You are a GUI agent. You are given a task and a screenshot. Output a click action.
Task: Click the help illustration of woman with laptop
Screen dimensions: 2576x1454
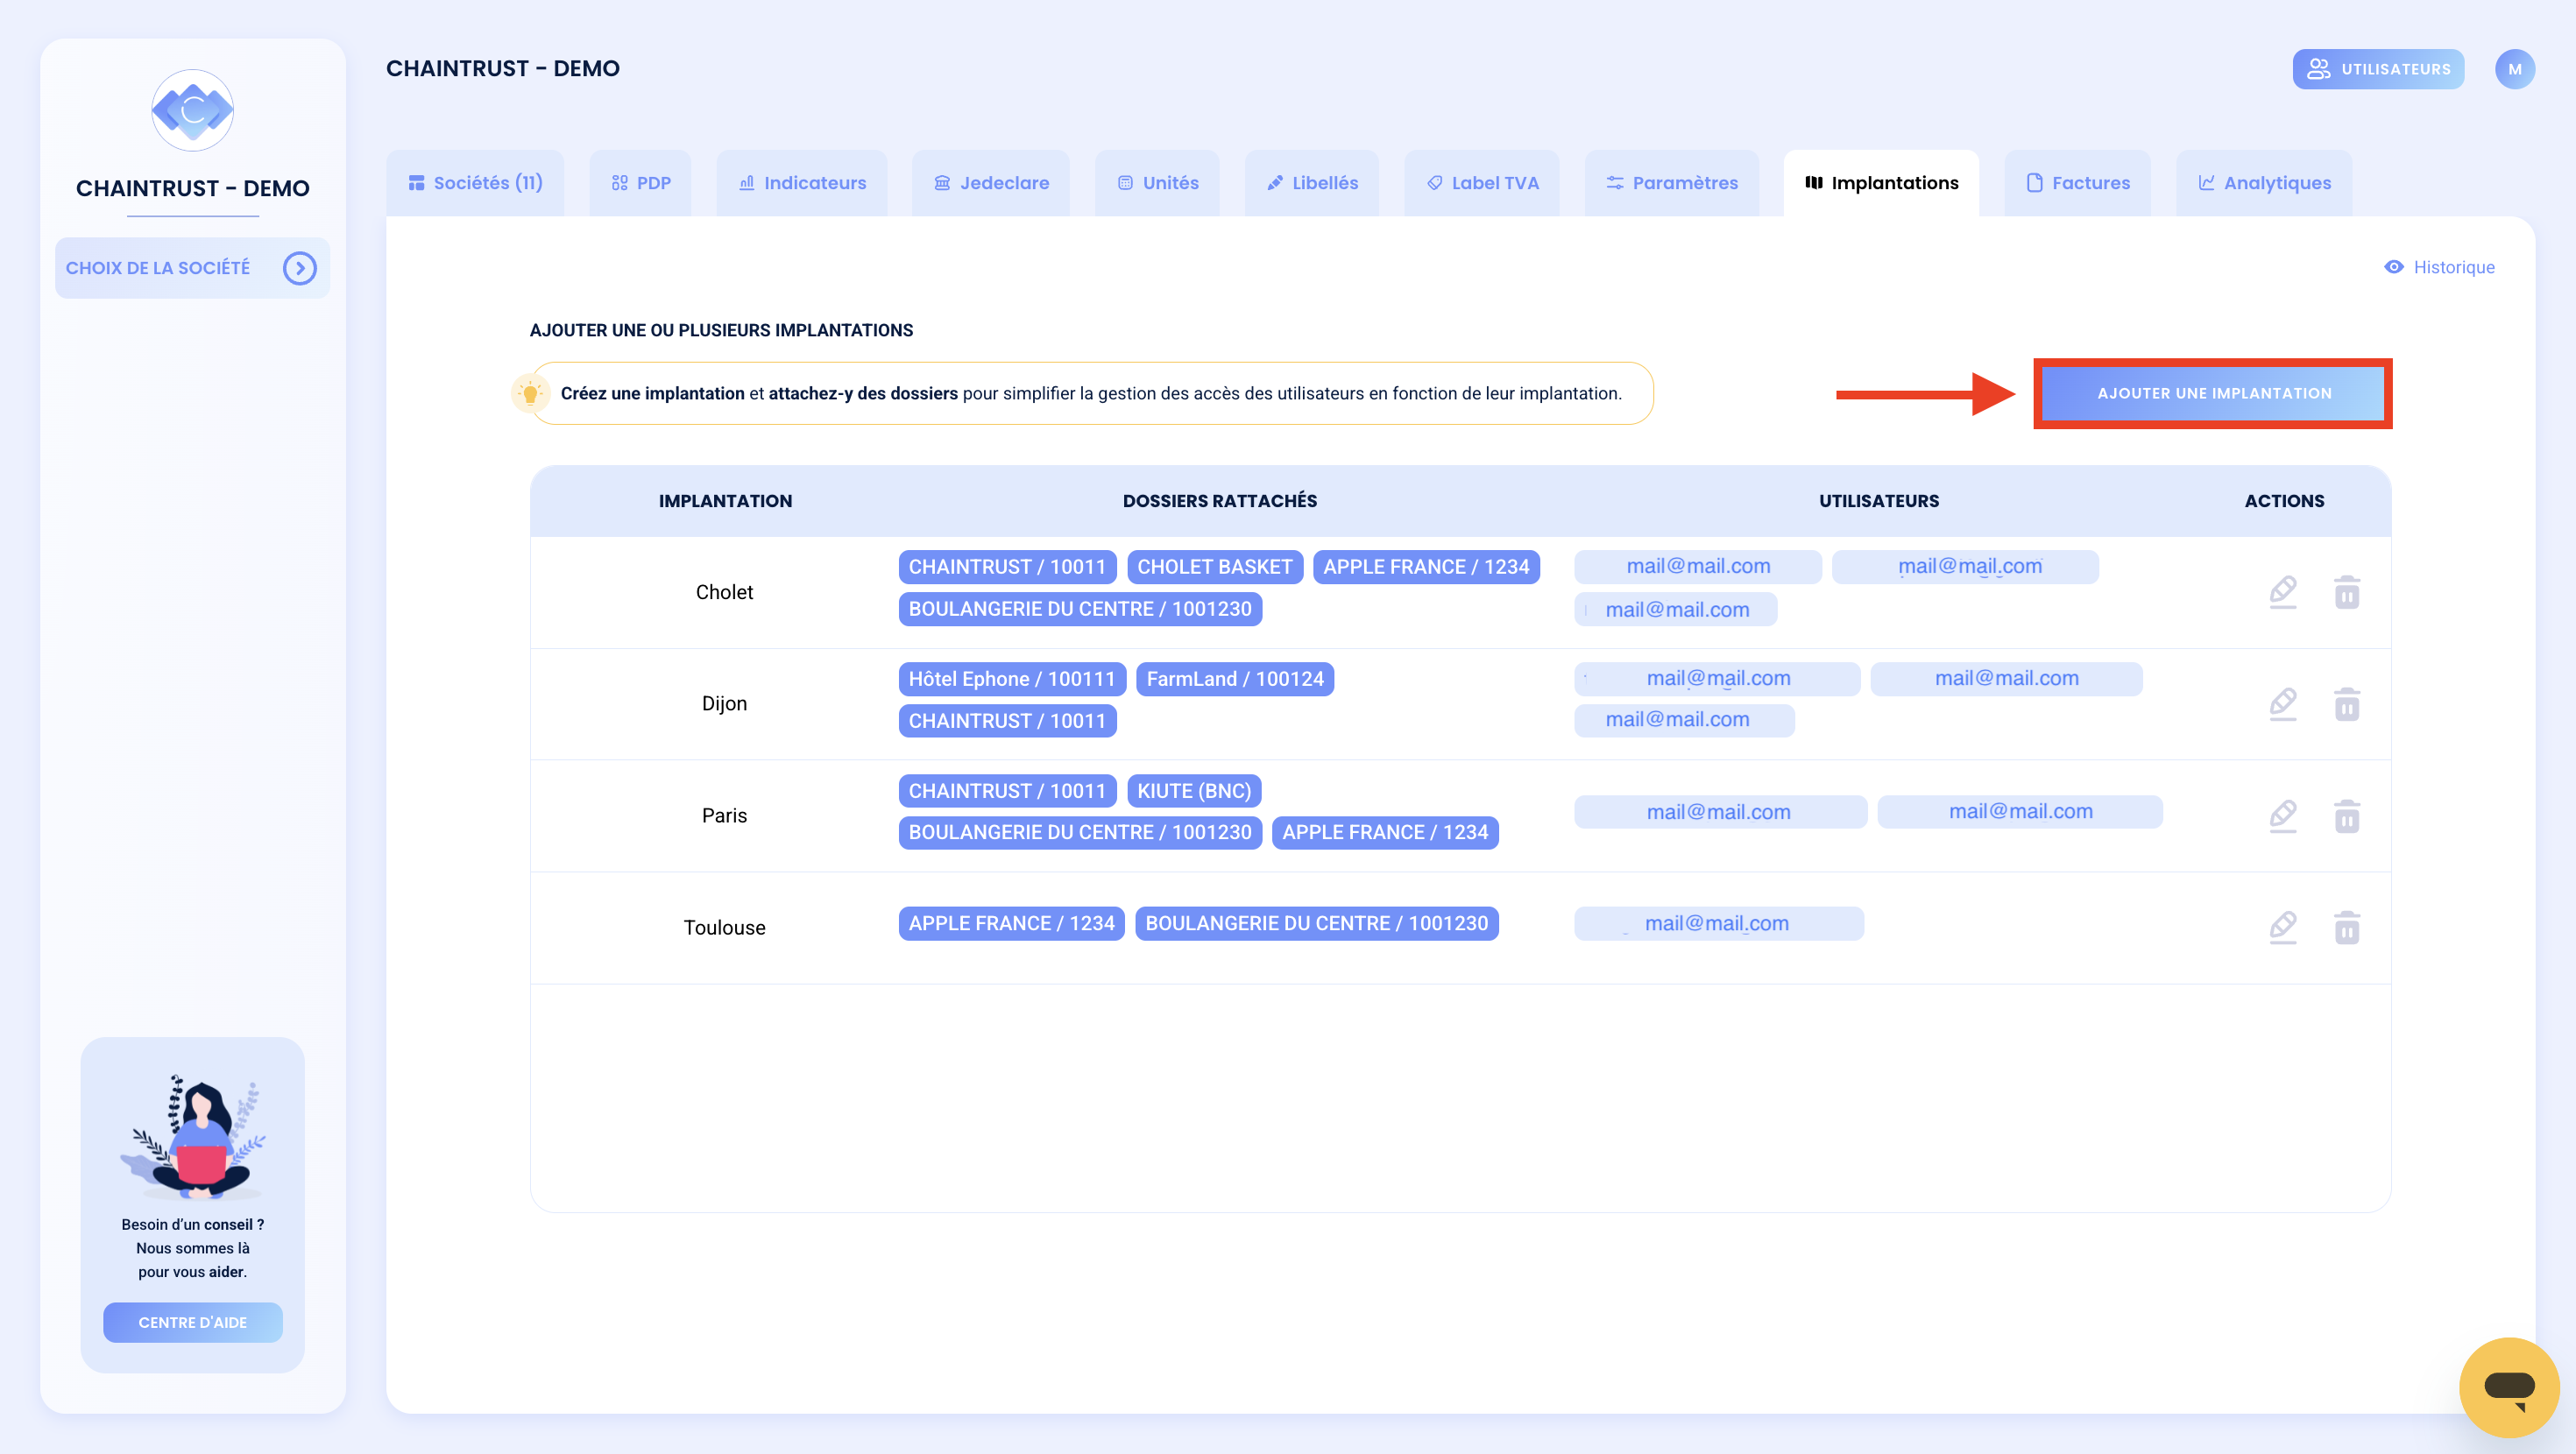193,1136
